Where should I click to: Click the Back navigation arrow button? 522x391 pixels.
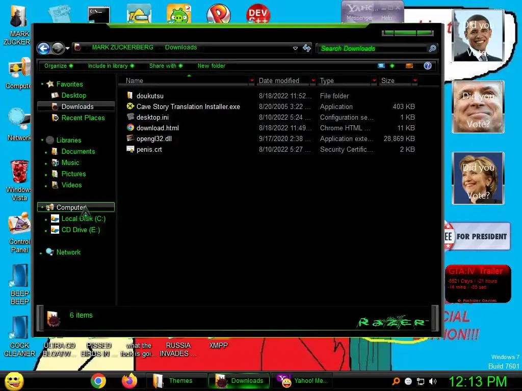click(x=44, y=48)
